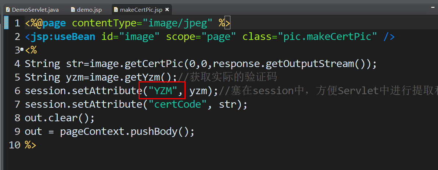Click id="image" attribute on line 2

(131, 37)
